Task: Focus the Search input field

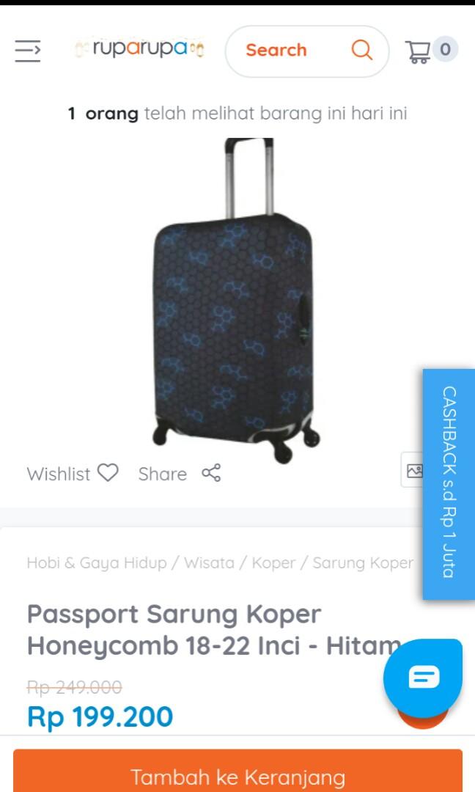Action: 307,51
